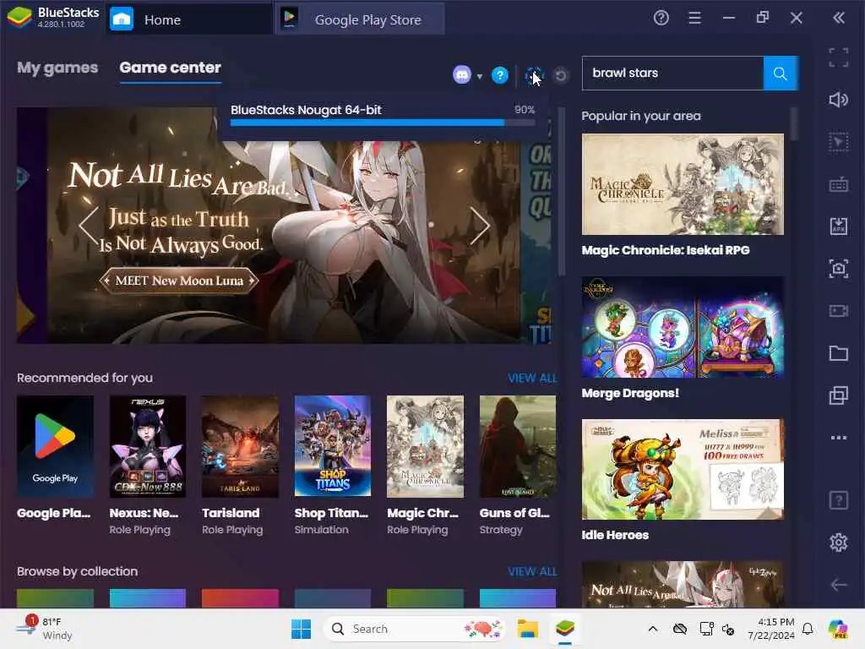
Task: Click the brawl stars search field
Action: tap(672, 74)
